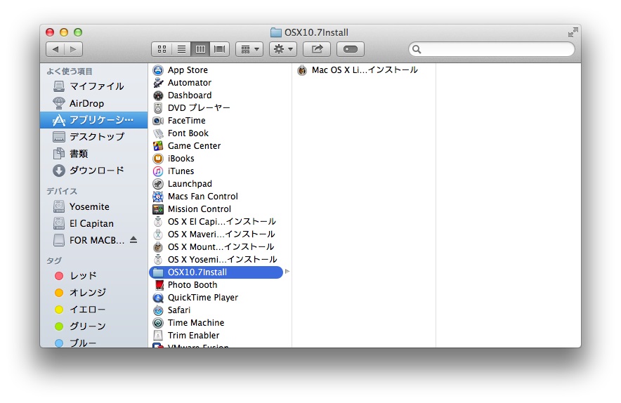This screenshot has width=621, height=403.
Task: Click the OSX10.7Install disclosure arrow
Action: (287, 272)
